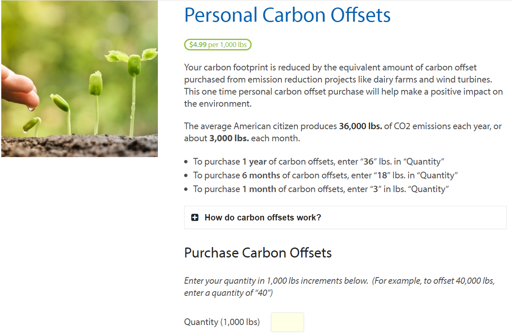This screenshot has width=512, height=335.
Task: Click the green "$4.99 per 1,000 lbs" price badge
Action: click(218, 45)
